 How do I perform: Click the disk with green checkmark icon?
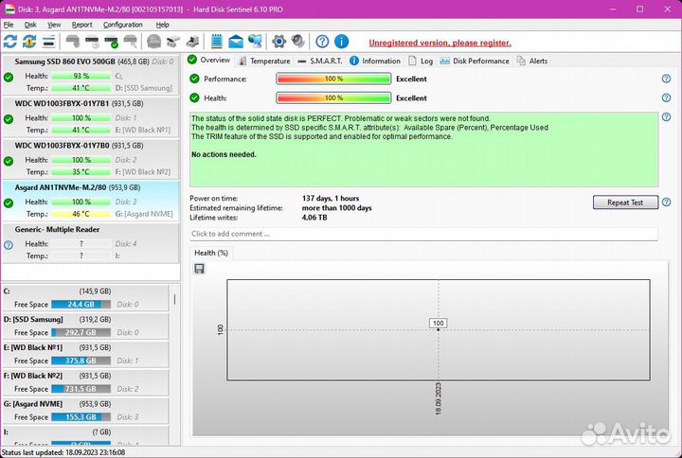click(112, 42)
